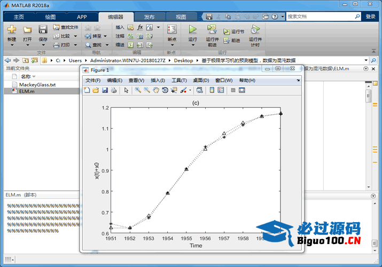Click the Desktop path segment
The image size is (382, 267).
[x=183, y=60]
